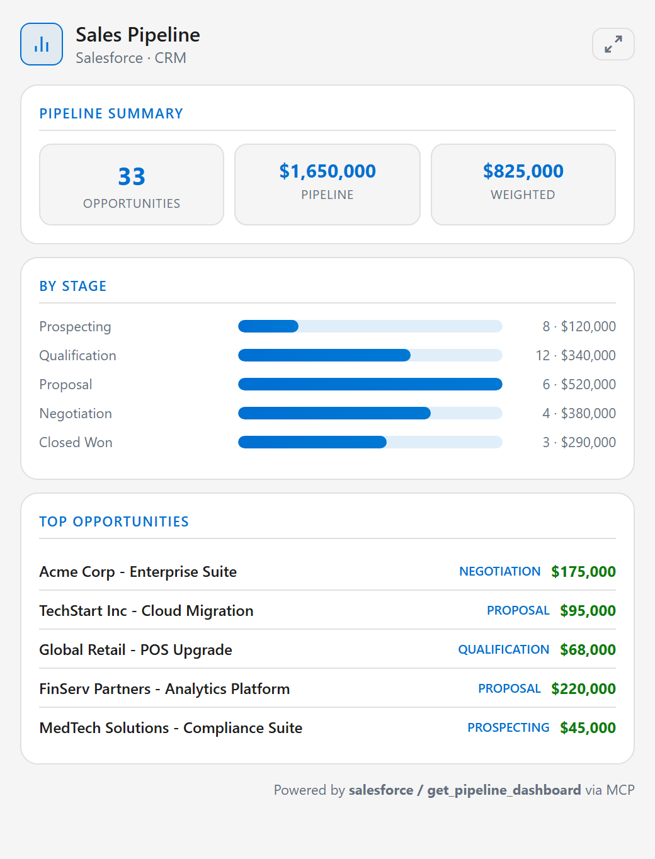Screen dimensions: 655x859
Task: Click the '8 · $120,000' value
Action: (x=579, y=326)
